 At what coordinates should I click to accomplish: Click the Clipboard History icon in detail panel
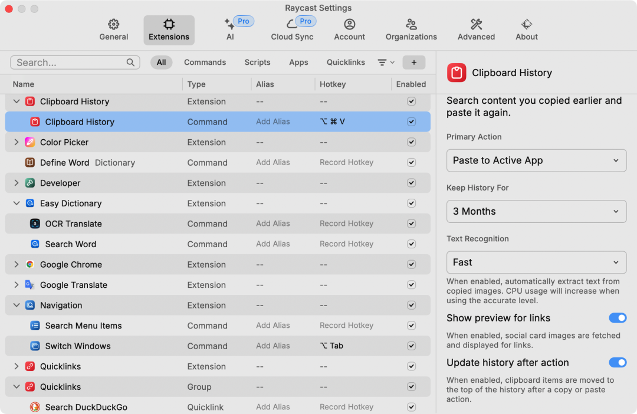(457, 73)
